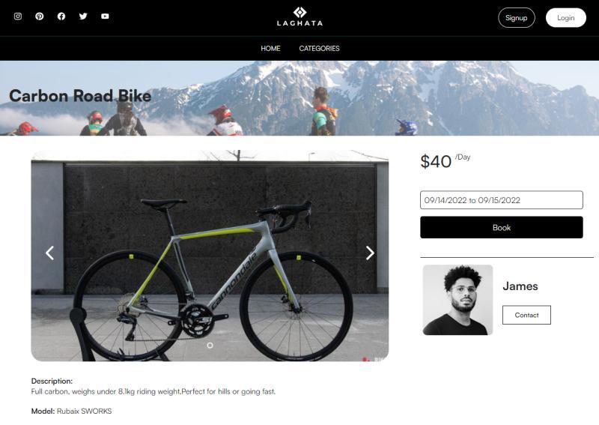Image resolution: width=599 pixels, height=425 pixels.
Task: Open the Twitter profile icon
Action: point(83,16)
